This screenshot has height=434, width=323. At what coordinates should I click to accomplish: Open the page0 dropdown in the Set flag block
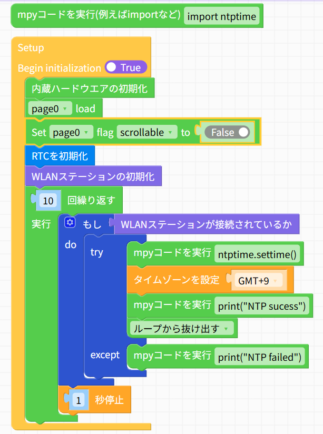[72, 132]
